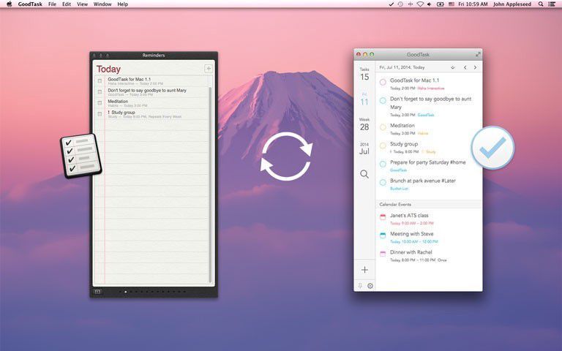The image size is (562, 351).
Task: Click the Reminders vertical scrollbar
Action: click(211, 184)
